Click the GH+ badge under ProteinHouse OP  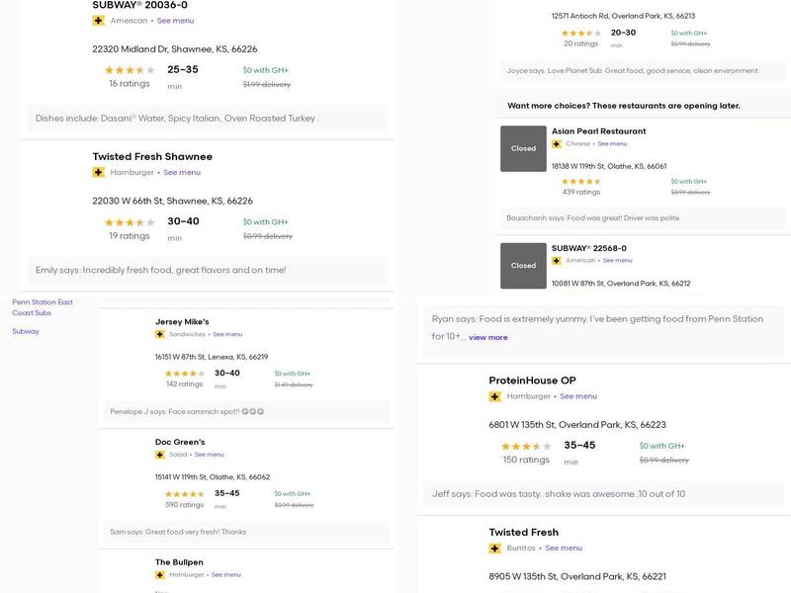(x=495, y=396)
